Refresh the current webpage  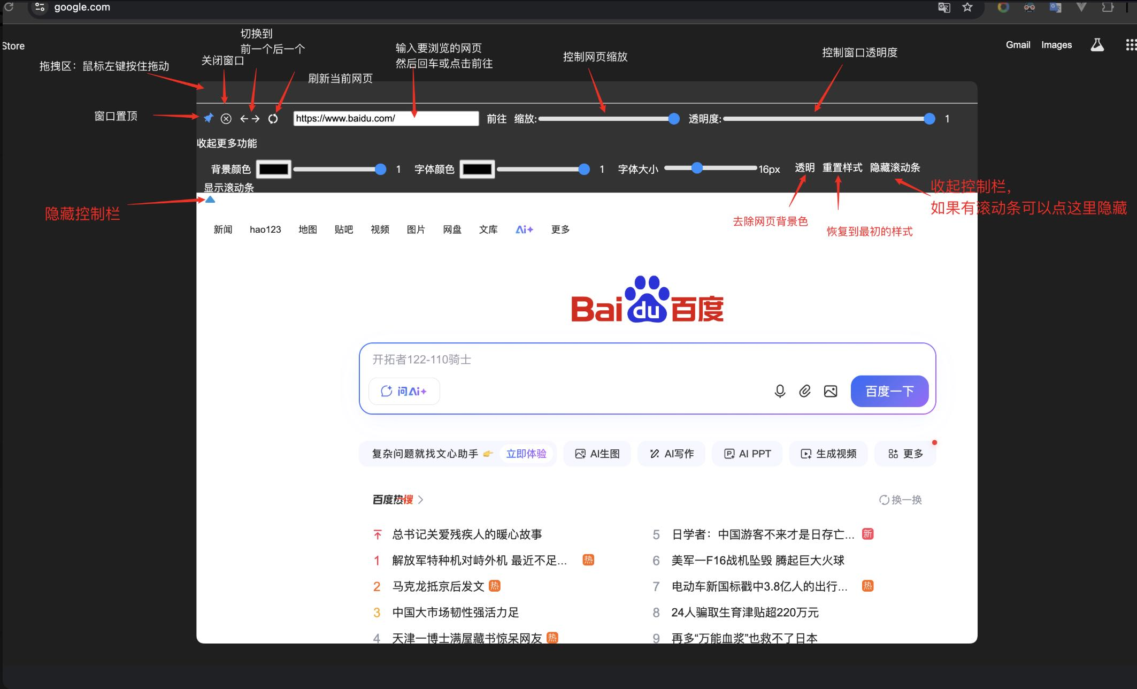click(x=273, y=118)
